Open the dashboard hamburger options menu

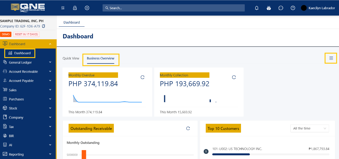(331, 58)
